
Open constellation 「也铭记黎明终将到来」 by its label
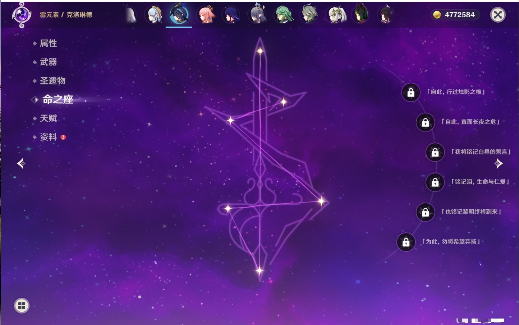471,212
